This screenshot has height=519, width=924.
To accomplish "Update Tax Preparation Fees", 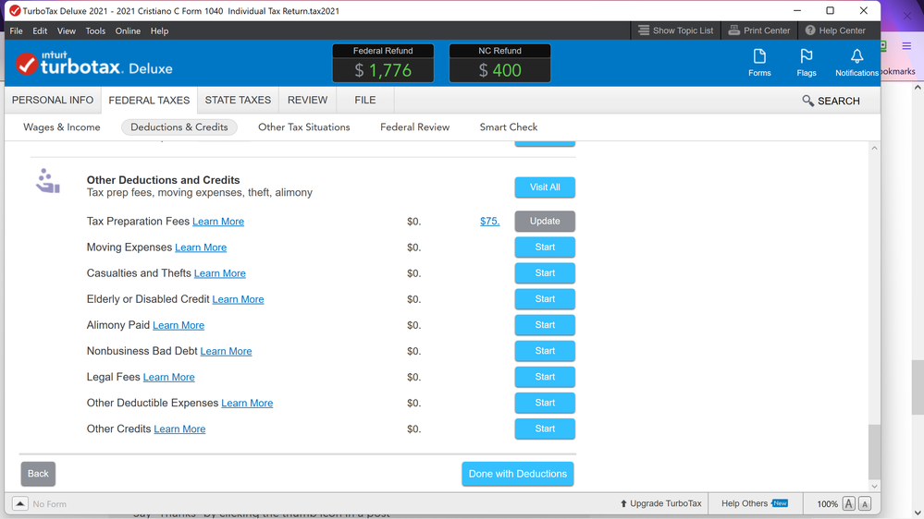I will pyautogui.click(x=545, y=222).
